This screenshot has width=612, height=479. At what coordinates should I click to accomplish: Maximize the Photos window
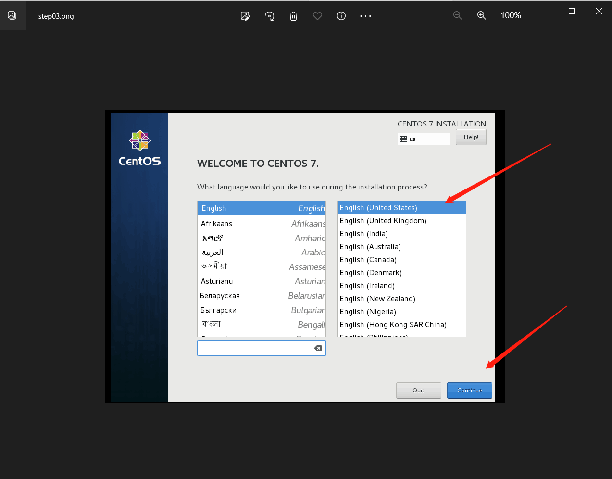[x=572, y=11]
